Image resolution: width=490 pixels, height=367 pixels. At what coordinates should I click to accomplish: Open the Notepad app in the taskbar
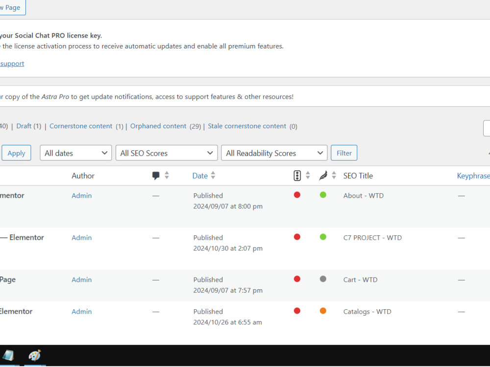coord(8,355)
